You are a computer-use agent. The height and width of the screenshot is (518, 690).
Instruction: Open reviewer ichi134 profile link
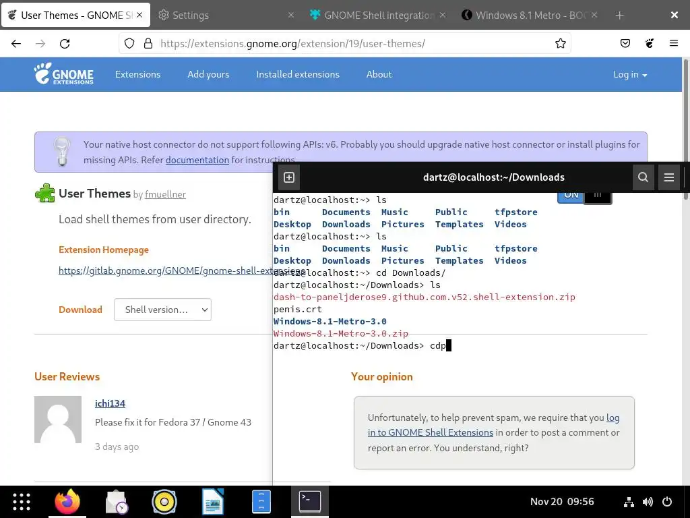[x=110, y=403]
